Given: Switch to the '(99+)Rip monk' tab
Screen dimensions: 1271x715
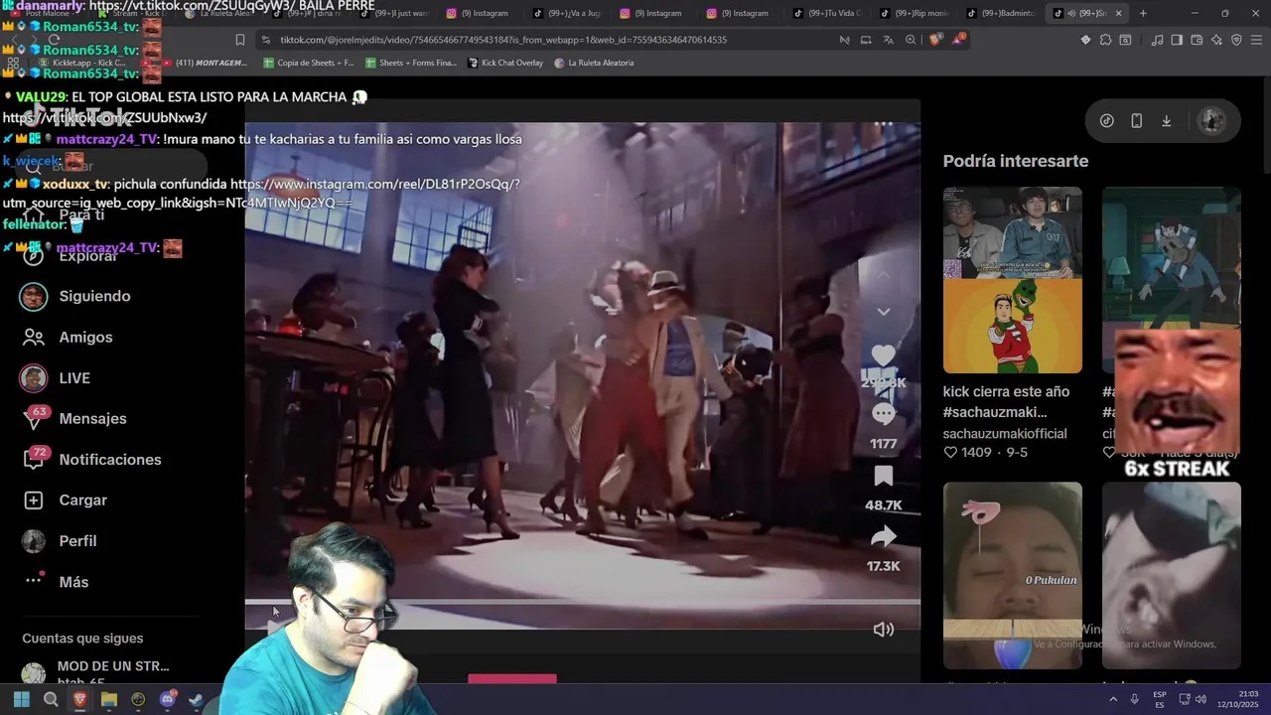Looking at the screenshot, I should tap(914, 13).
